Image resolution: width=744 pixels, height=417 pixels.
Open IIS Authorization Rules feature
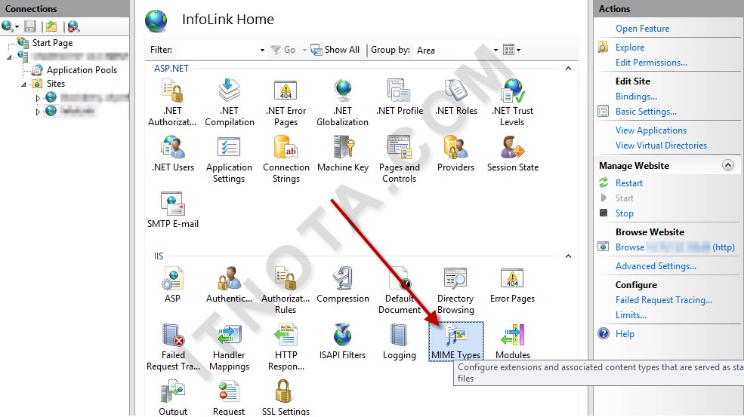[x=286, y=290]
